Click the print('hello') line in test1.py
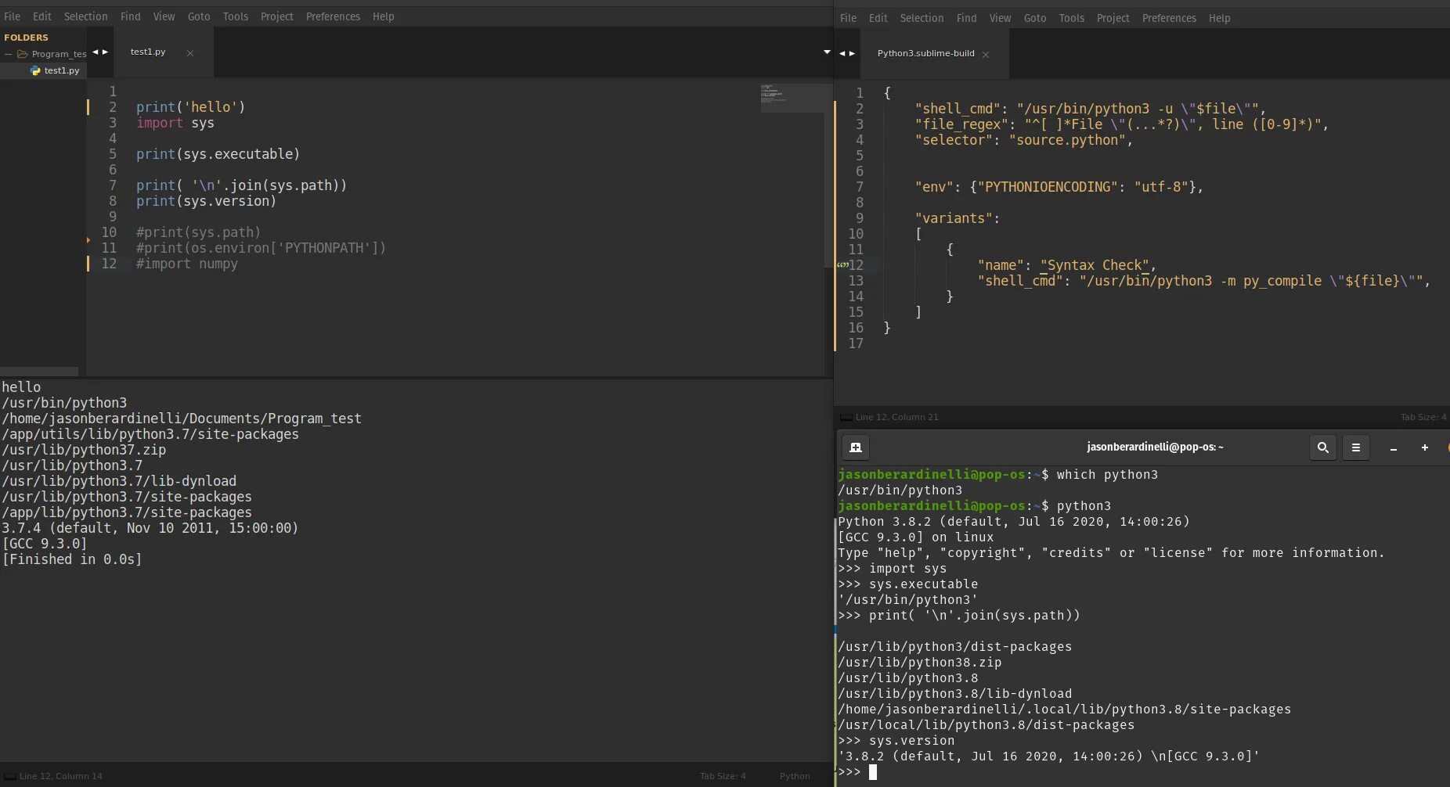This screenshot has height=787, width=1450. coord(190,107)
